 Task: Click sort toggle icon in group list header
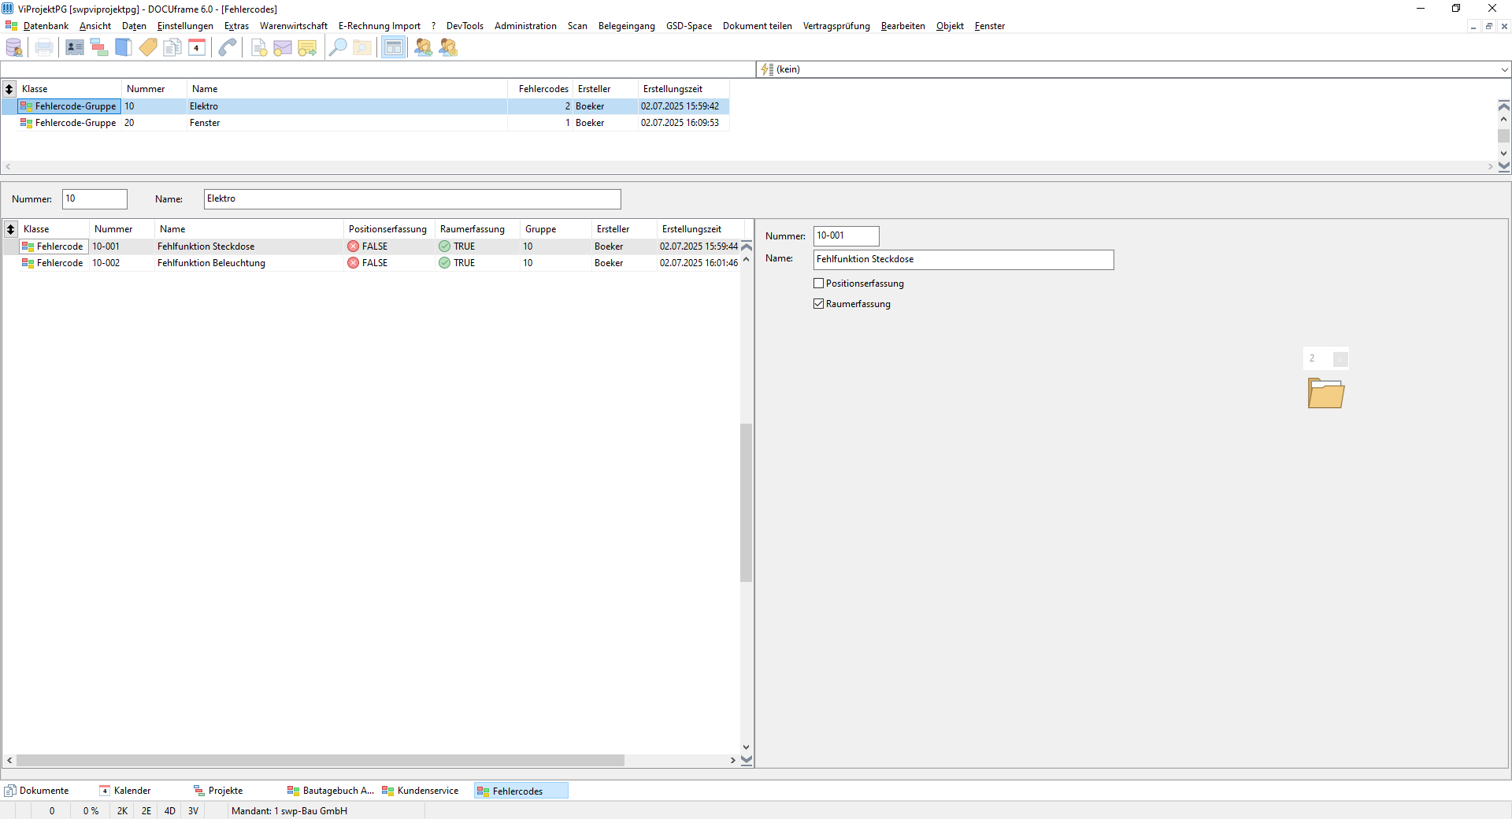9,89
